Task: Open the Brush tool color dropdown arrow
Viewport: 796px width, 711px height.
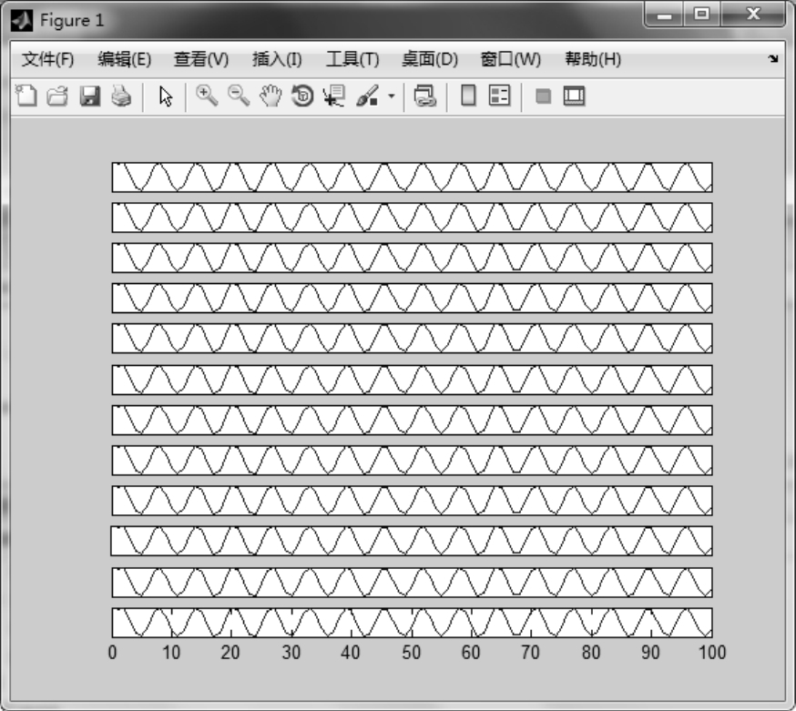Action: click(x=392, y=96)
